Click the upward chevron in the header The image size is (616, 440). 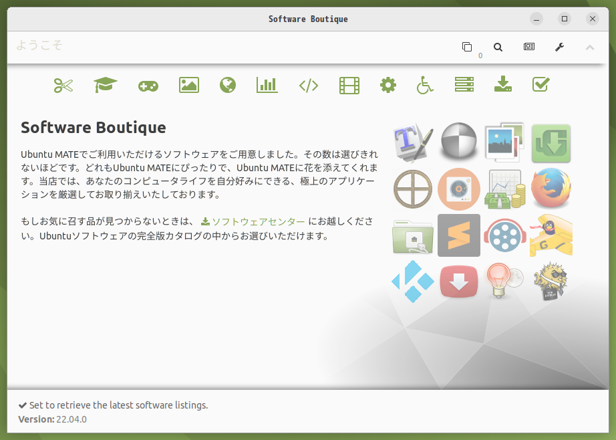tap(590, 47)
